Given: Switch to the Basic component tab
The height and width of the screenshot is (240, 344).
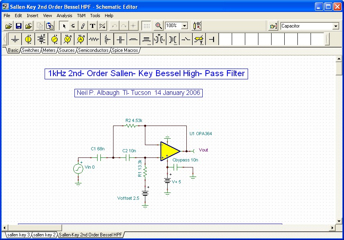Looking at the screenshot, I should [13, 50].
